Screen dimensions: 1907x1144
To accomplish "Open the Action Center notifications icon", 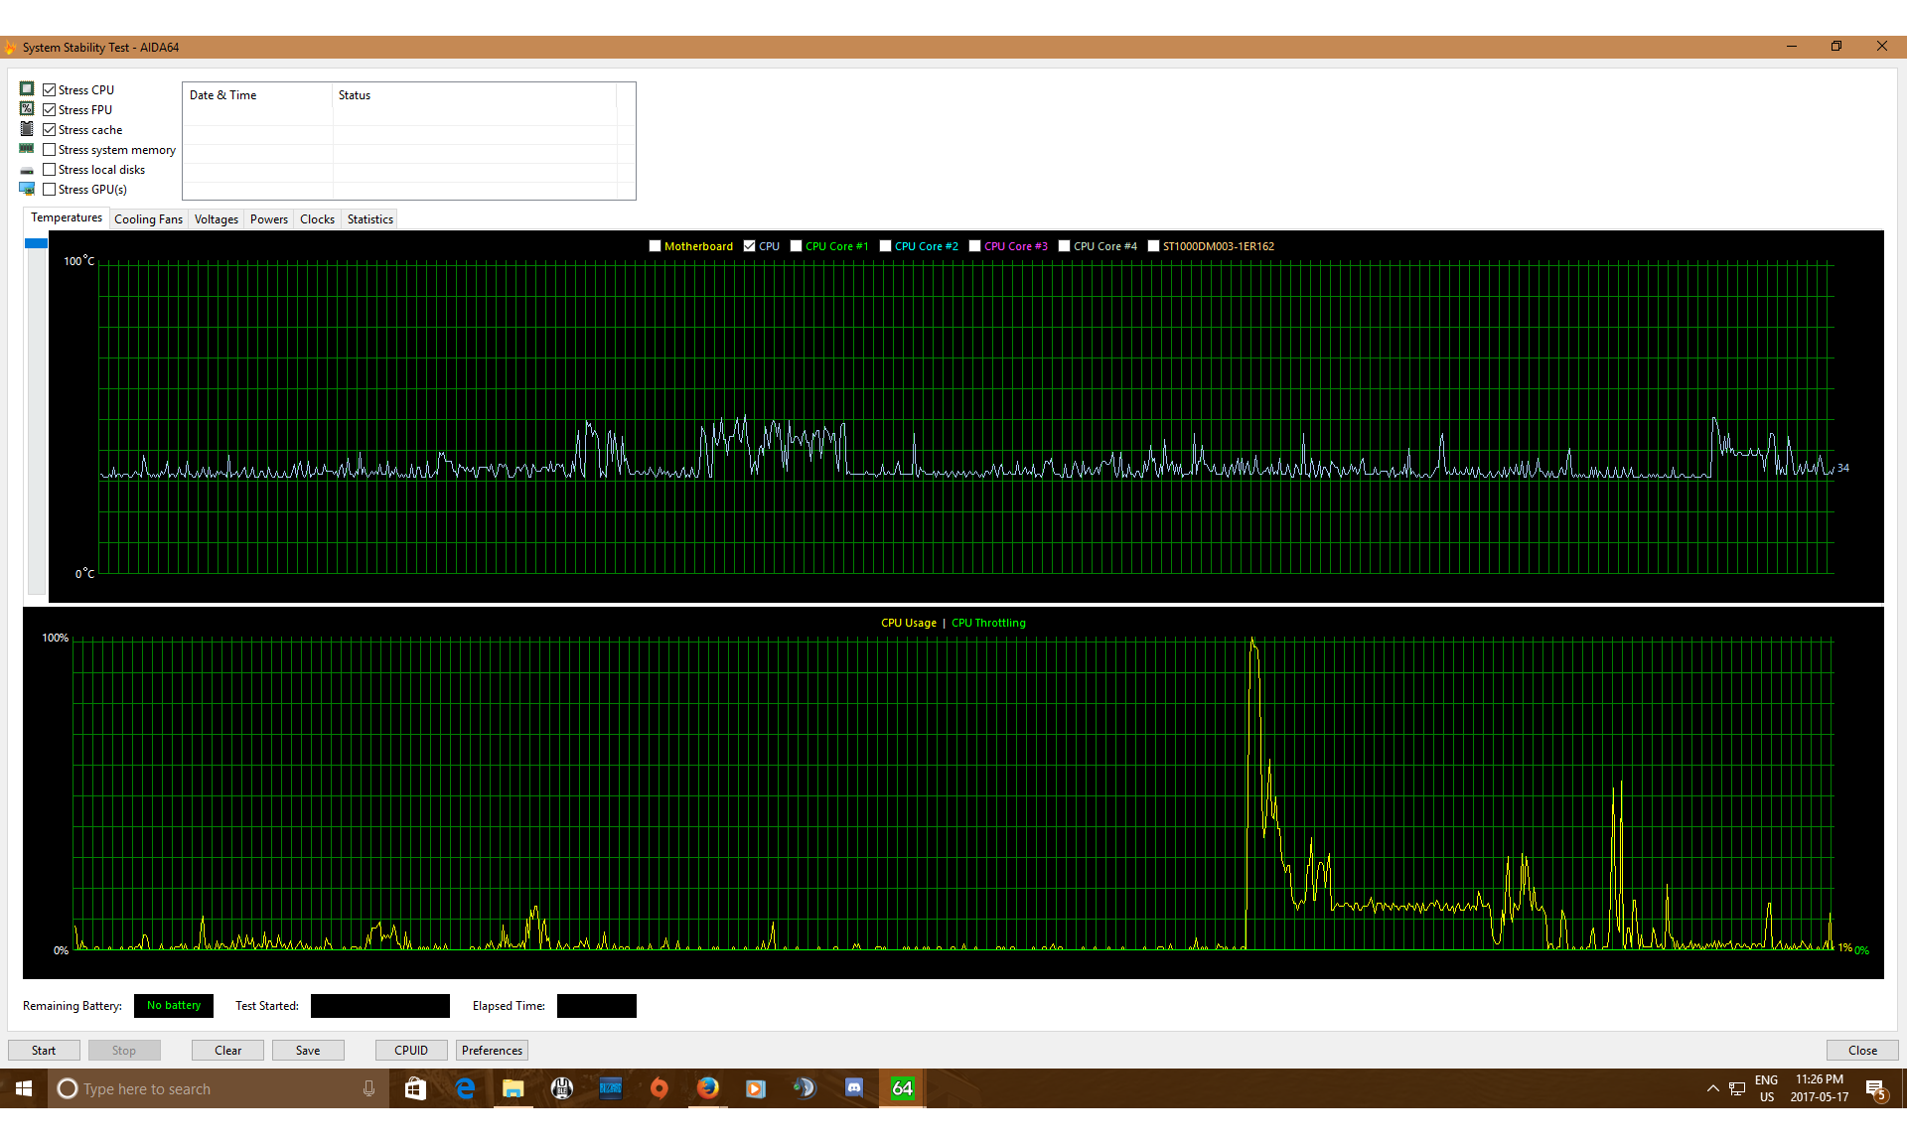I will coord(1875,1089).
